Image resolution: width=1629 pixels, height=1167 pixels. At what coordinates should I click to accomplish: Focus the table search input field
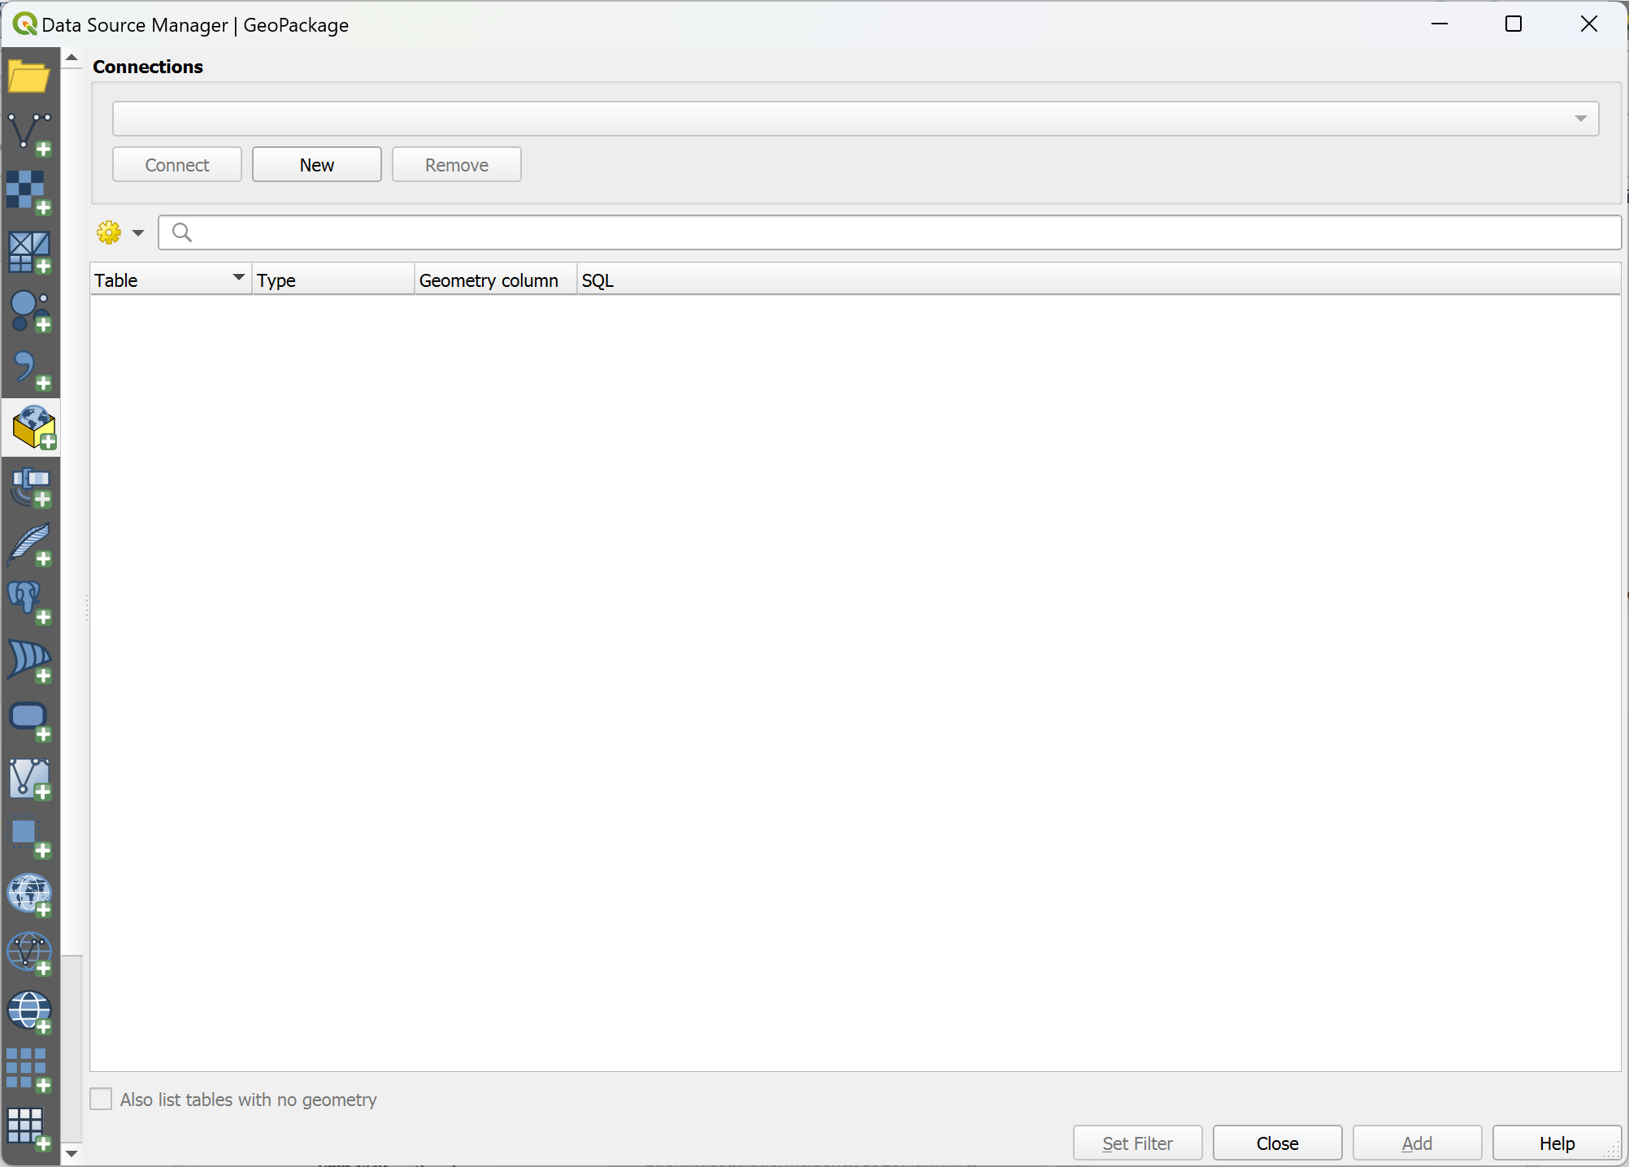(x=890, y=233)
